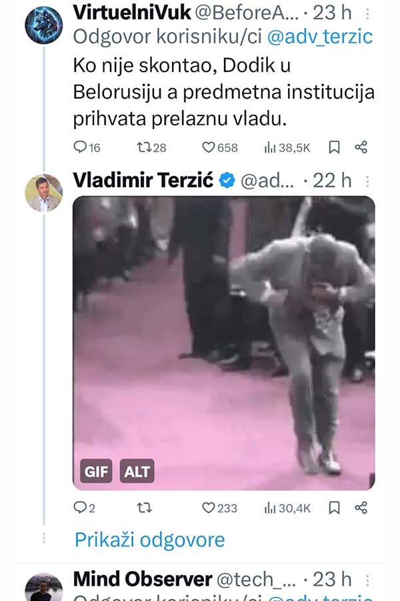Open the @adv_terzic mention link

click(x=319, y=37)
